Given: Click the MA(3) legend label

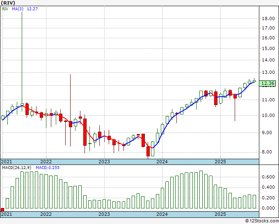Looking at the screenshot, I should point(18,9).
